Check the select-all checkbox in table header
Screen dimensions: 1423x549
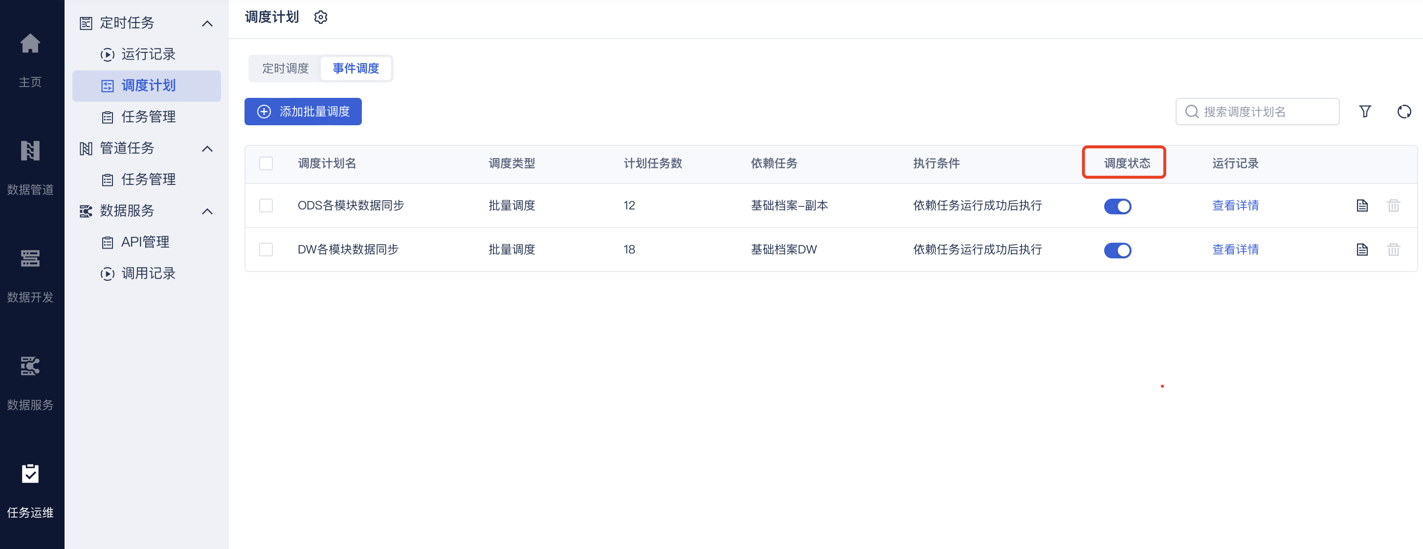point(266,163)
